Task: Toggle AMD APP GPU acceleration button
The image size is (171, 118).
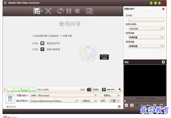Action: coord(109,90)
